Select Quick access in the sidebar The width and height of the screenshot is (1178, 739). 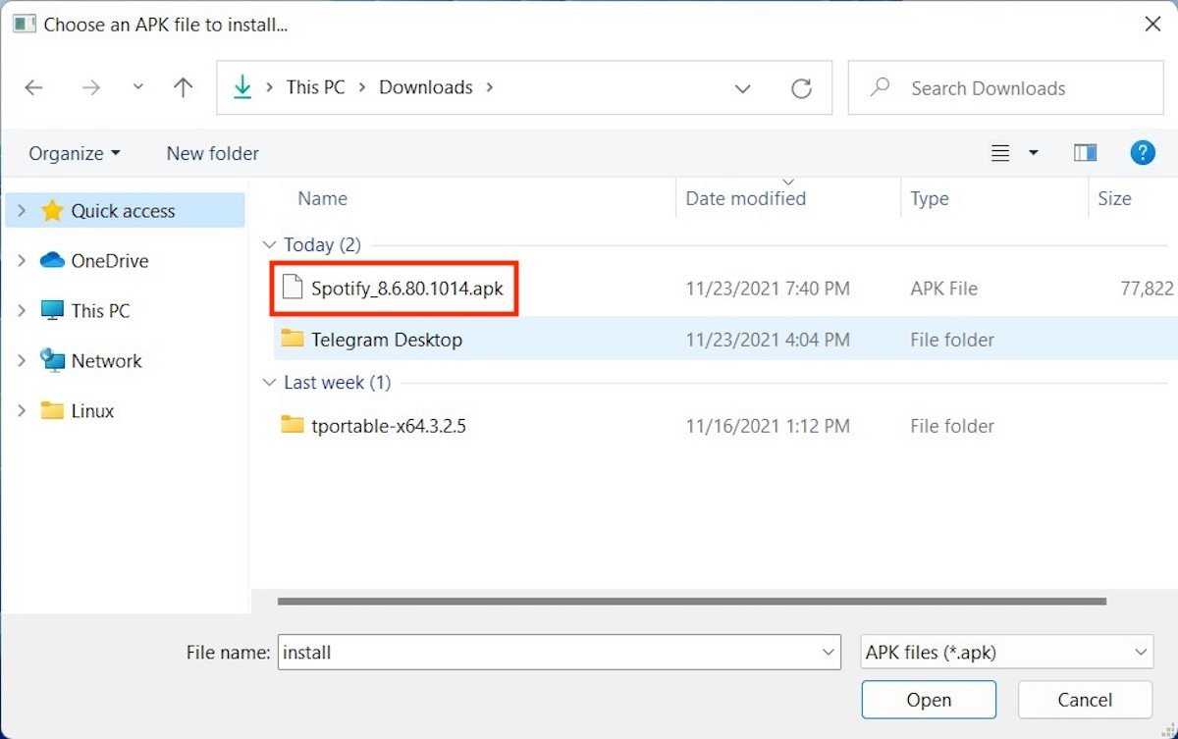[123, 211]
